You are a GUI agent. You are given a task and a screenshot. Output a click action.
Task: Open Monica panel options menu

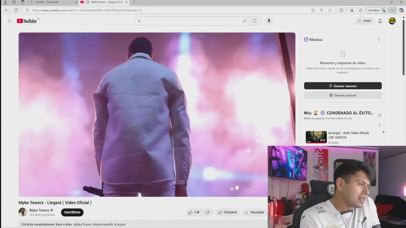(379, 40)
